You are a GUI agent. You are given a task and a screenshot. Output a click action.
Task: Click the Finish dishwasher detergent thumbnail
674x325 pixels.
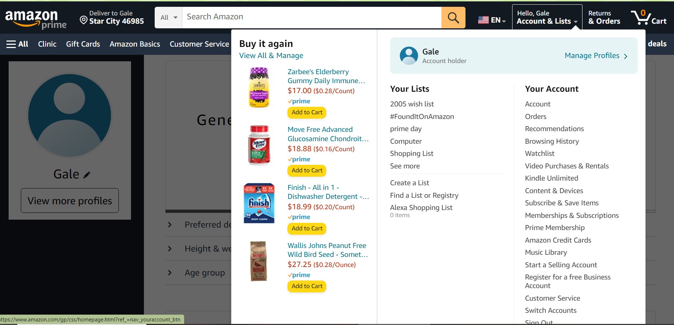tap(259, 203)
